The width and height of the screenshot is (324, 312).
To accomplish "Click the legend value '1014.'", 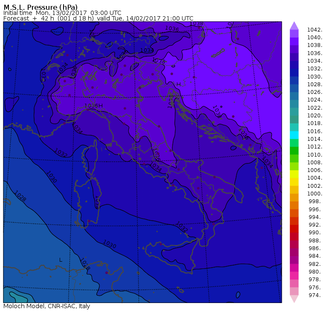I will click(x=315, y=139).
